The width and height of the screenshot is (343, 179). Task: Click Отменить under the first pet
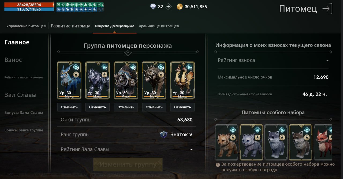click(x=69, y=107)
